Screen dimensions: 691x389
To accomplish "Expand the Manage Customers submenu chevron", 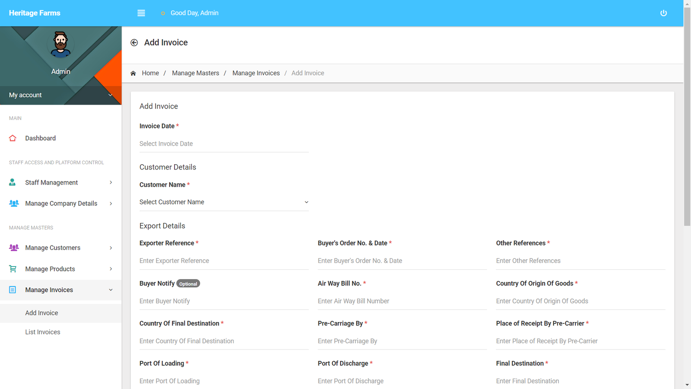I will point(111,248).
